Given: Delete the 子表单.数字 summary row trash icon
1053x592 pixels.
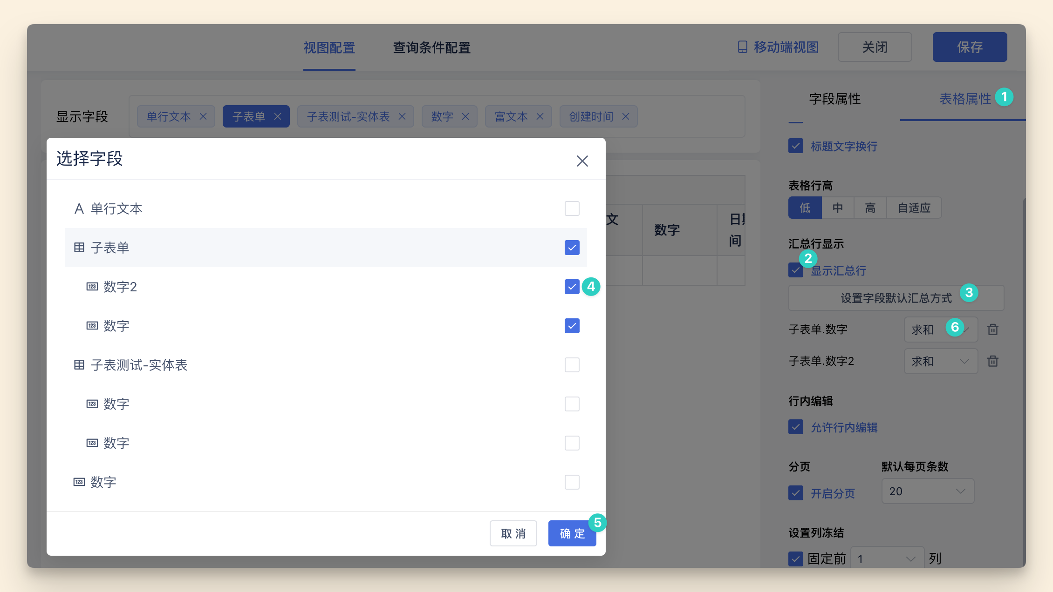Looking at the screenshot, I should pos(992,330).
